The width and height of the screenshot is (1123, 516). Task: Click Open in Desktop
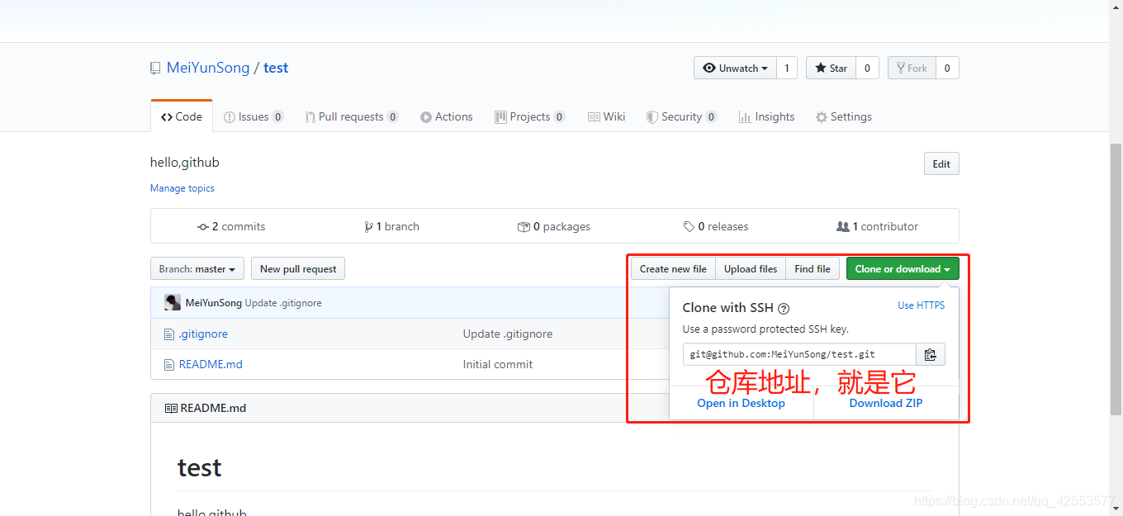[741, 403]
